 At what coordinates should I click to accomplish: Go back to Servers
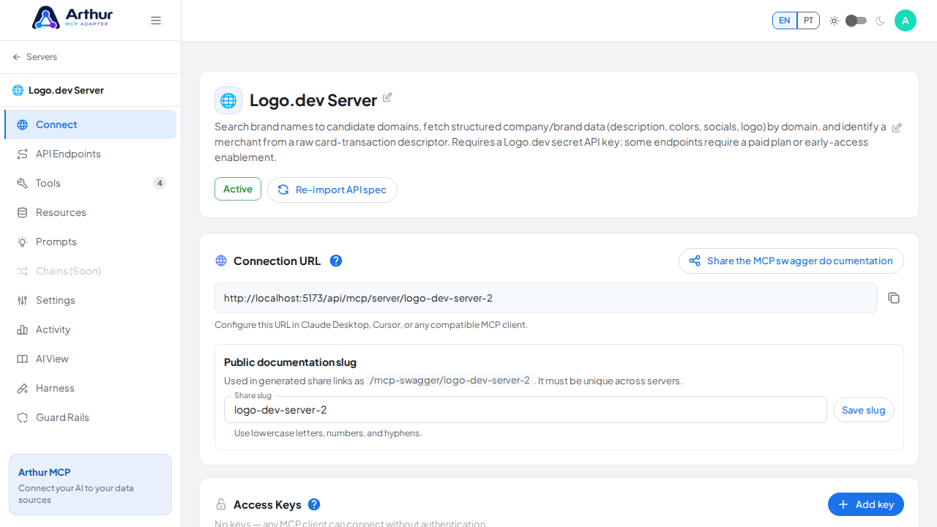(35, 57)
